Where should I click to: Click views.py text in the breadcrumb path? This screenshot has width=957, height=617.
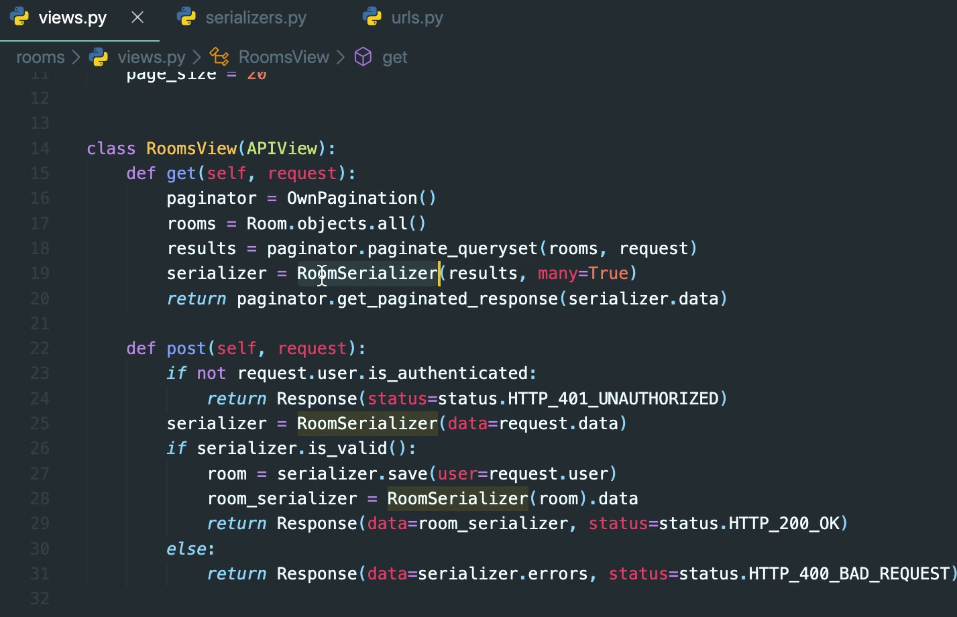tap(151, 57)
